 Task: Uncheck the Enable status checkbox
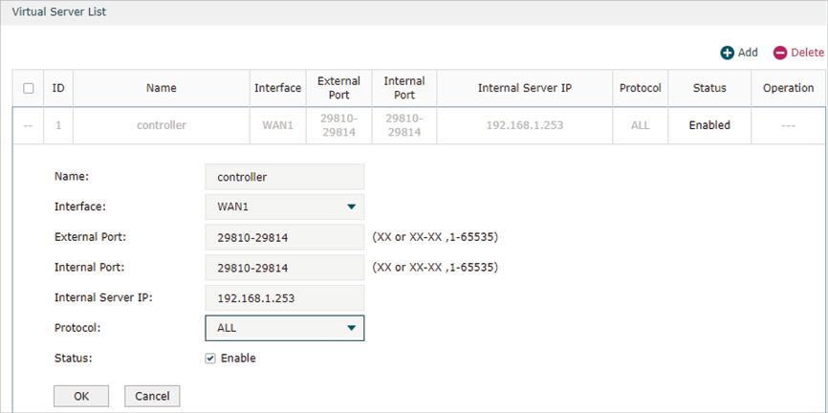point(210,359)
